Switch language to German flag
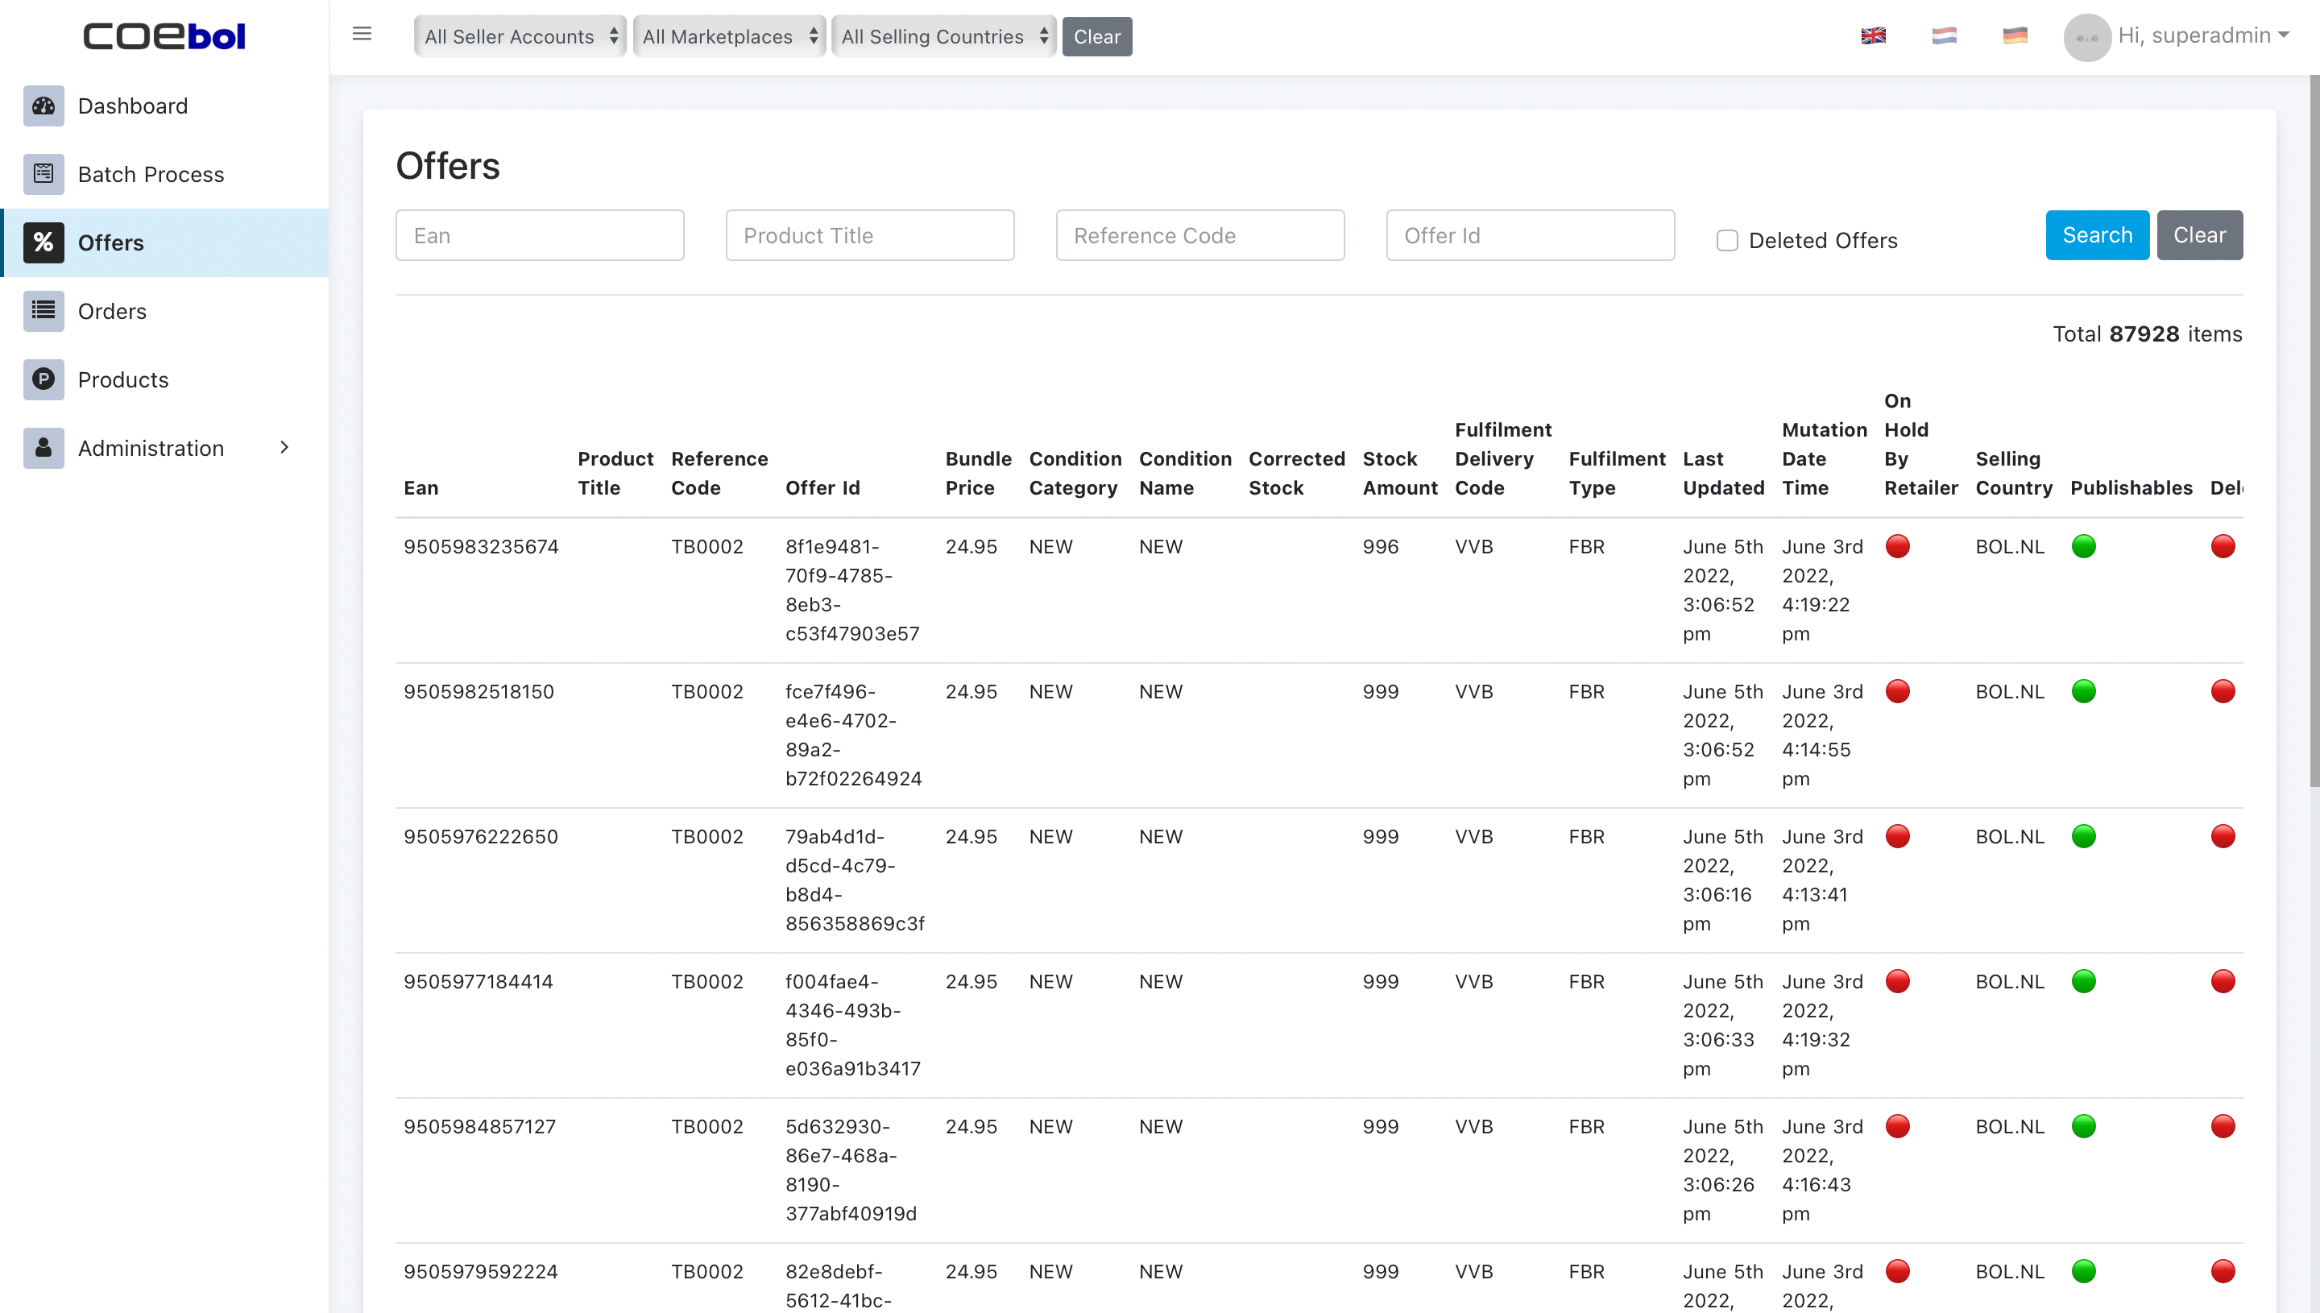The width and height of the screenshot is (2320, 1313). (x=2015, y=35)
